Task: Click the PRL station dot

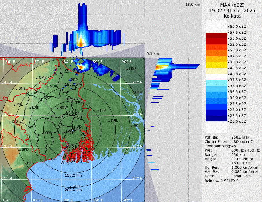Action: pos(14,105)
